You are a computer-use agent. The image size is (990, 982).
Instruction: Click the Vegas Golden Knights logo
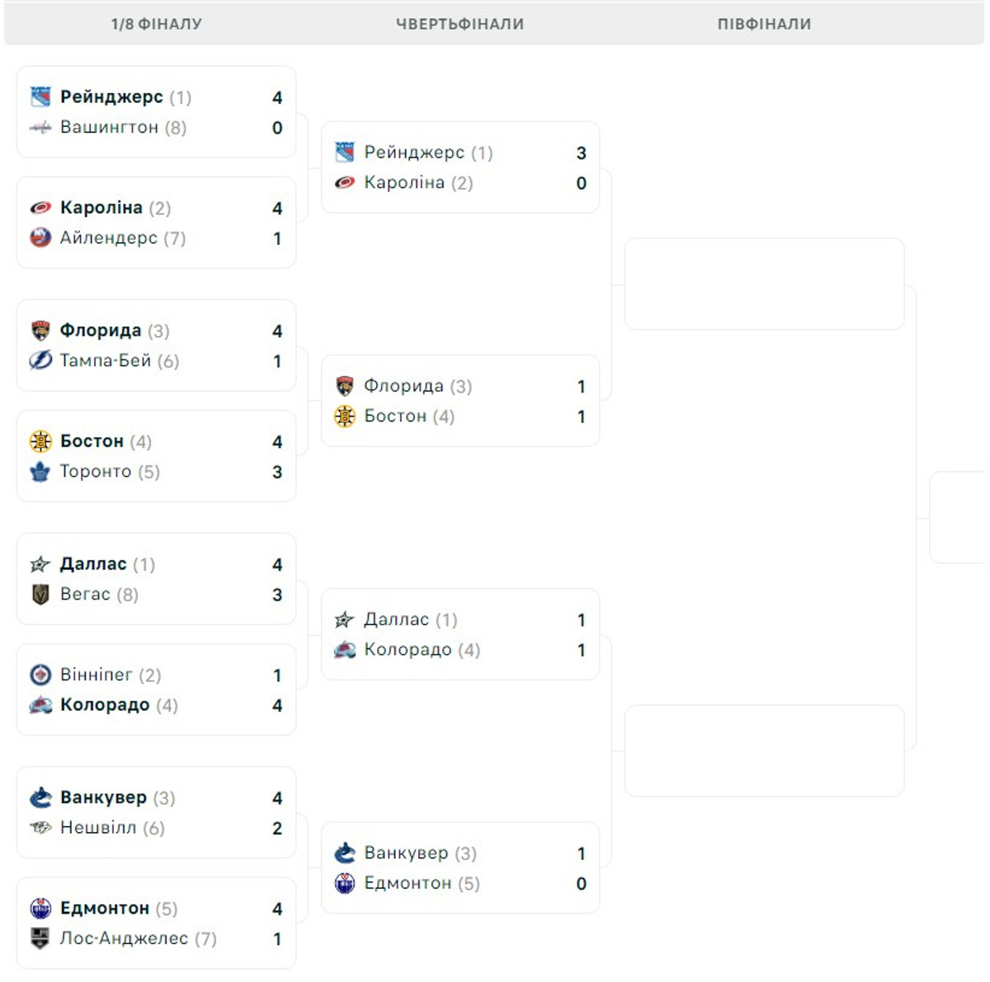[40, 594]
